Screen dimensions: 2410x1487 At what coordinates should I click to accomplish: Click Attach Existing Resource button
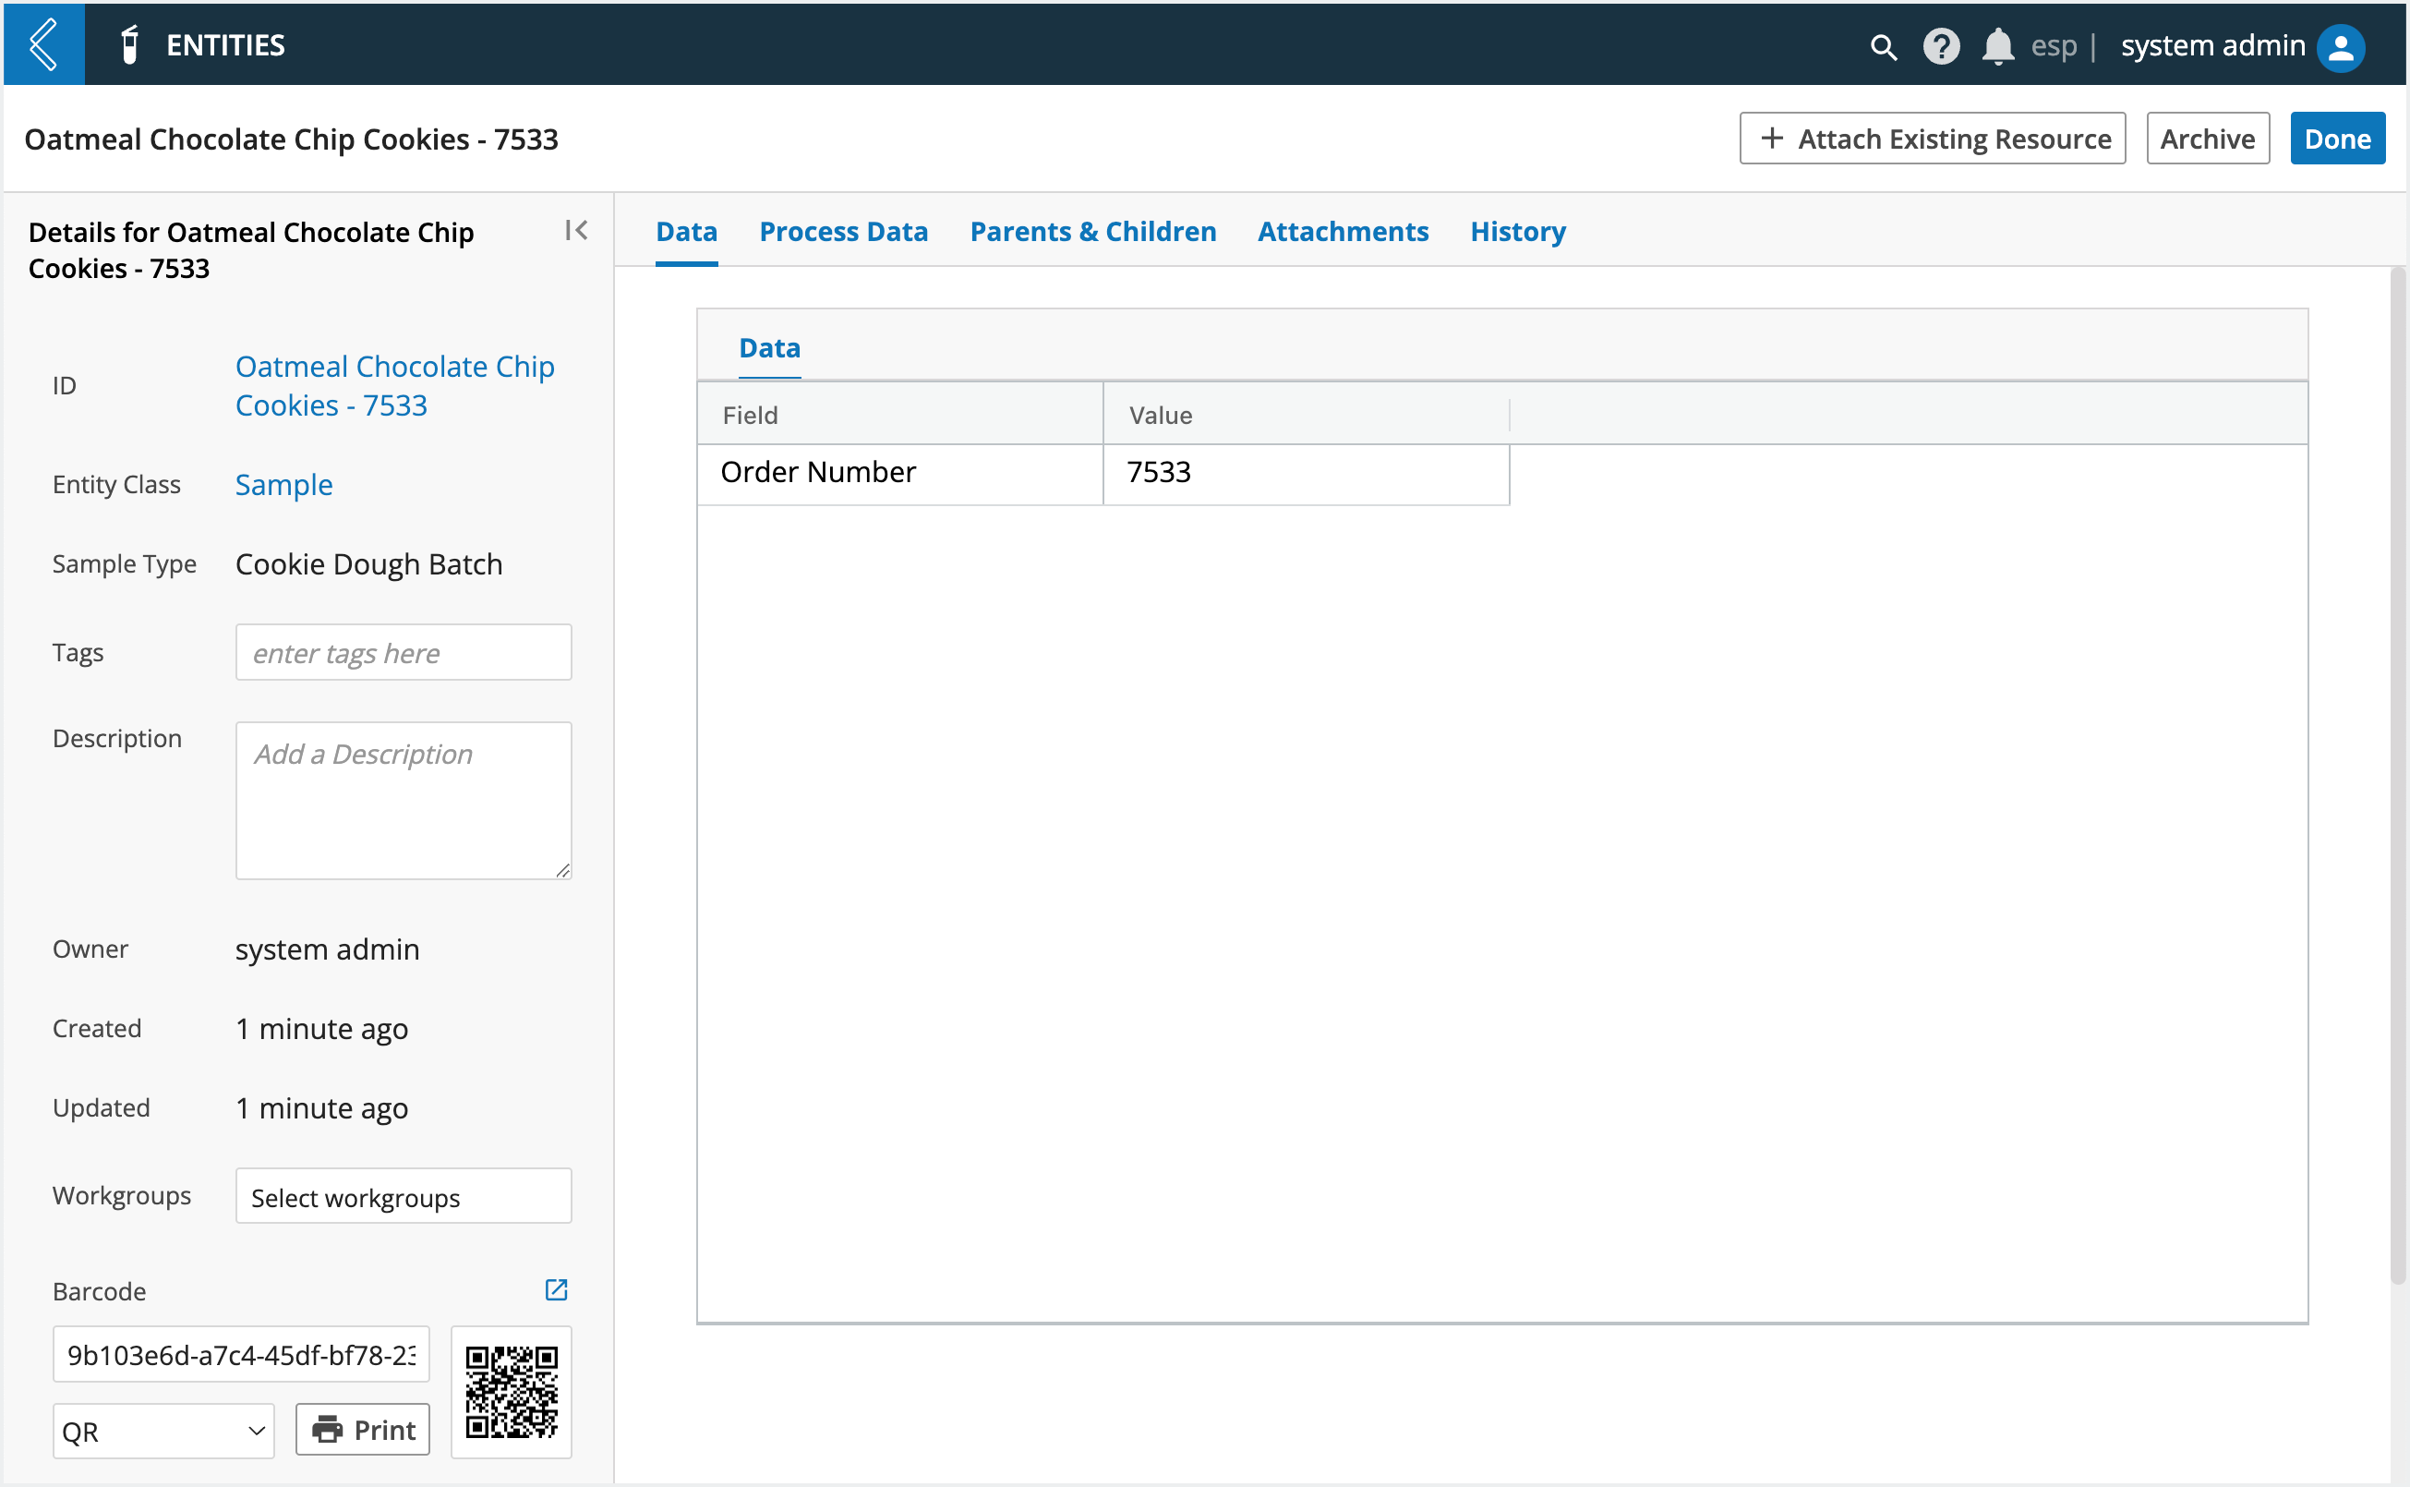tap(1932, 139)
